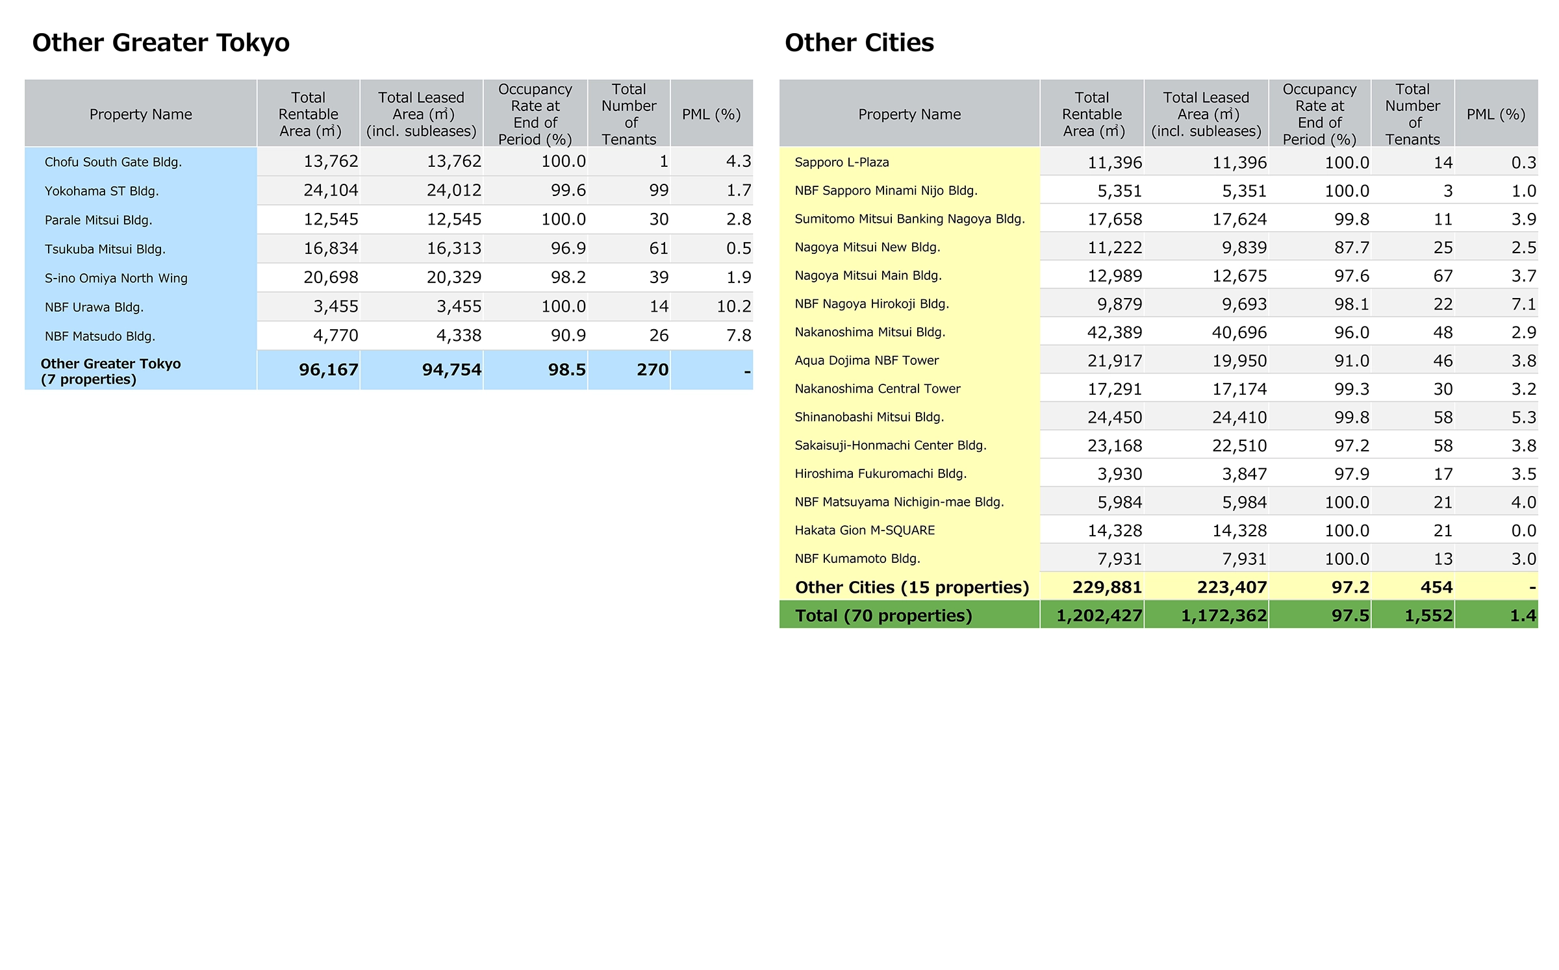Click Nagoya Mitsui Main tenants 67
Viewport: 1559px width, 970px height.
tap(1443, 276)
